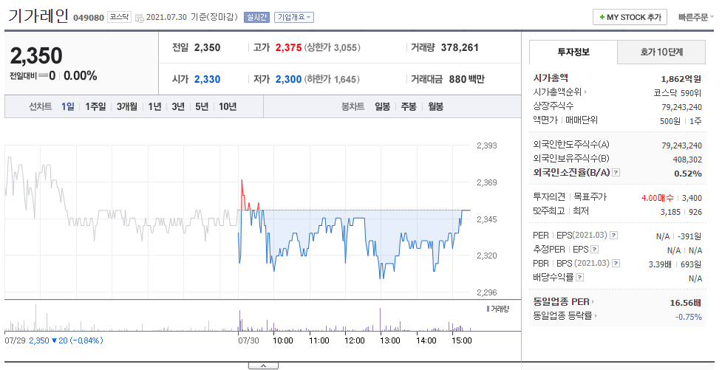Viewport: 722px width, 370px height.
Task: Expand the 빠른주문 dropdown
Action: pos(695,18)
